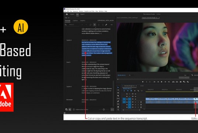Click the Interviewer speaker label
The image size is (198, 133).
click(x=69, y=100)
